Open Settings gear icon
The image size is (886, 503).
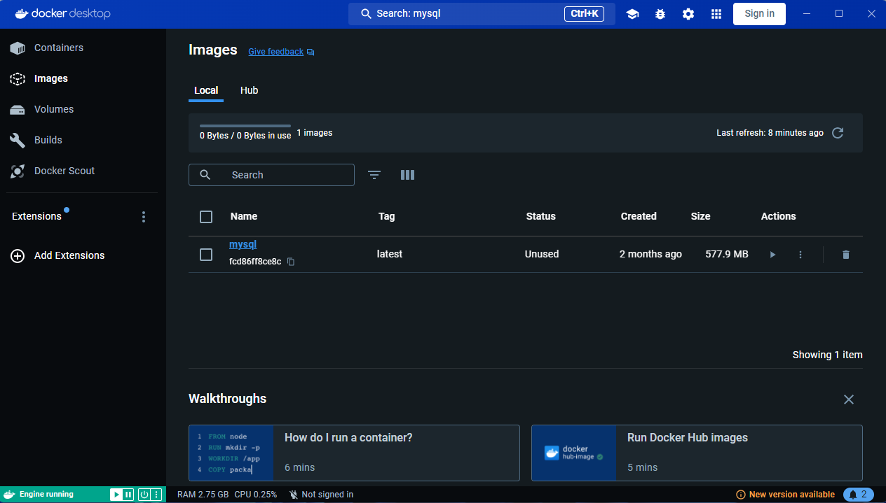tap(688, 14)
